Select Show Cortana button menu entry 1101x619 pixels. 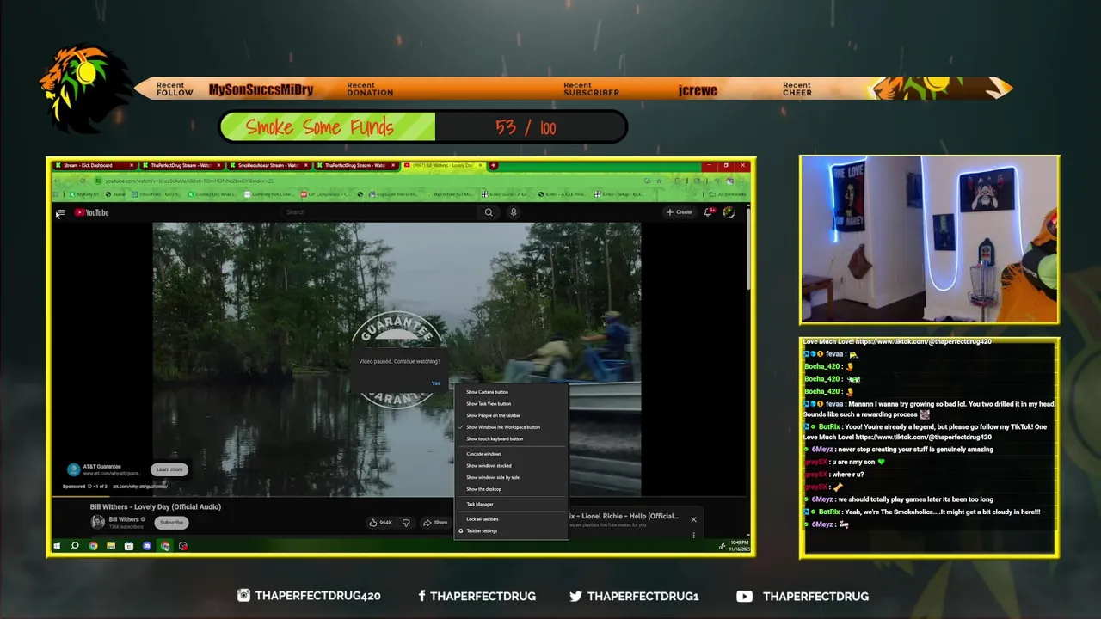point(511,392)
